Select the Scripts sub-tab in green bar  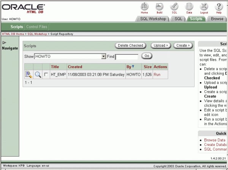coord(17,27)
